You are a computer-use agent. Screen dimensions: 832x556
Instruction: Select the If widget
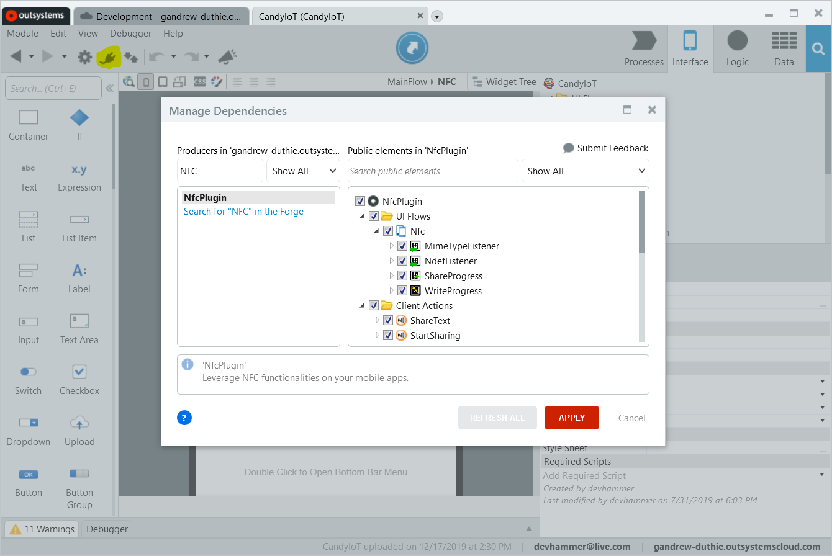[x=79, y=125]
